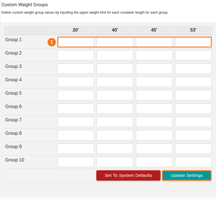Viewport: 216px width, 199px height.
Task: Select Group 7 53' weight box
Action: click(193, 122)
